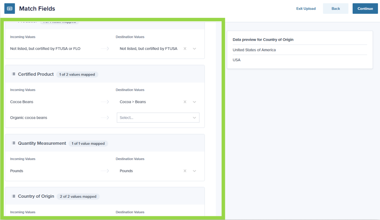The height and width of the screenshot is (220, 380).
Task: Click the '1 of 2 values mapped' badge
Action: click(77, 75)
